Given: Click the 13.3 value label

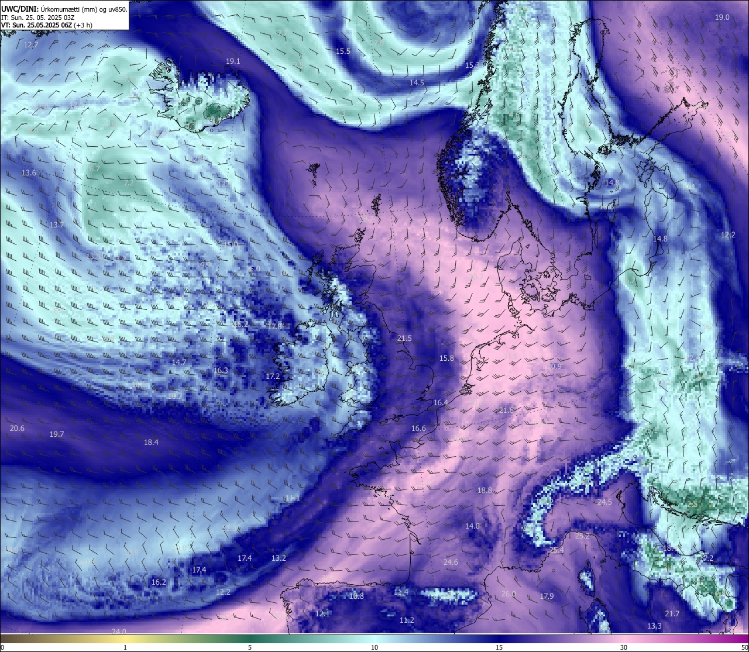Looking at the screenshot, I should tap(654, 626).
